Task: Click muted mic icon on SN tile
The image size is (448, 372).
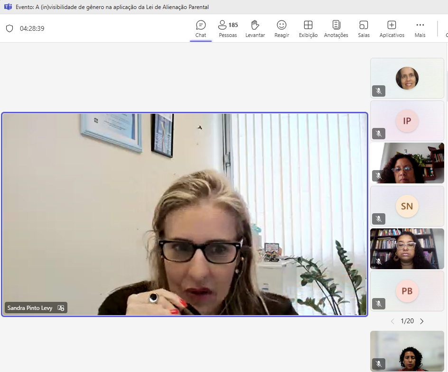Action: click(x=379, y=219)
